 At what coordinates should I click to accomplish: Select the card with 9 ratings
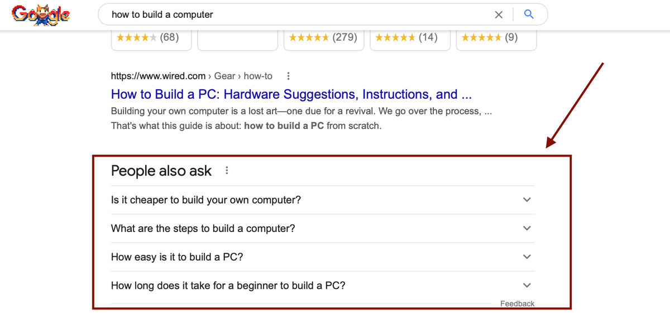[x=496, y=39]
